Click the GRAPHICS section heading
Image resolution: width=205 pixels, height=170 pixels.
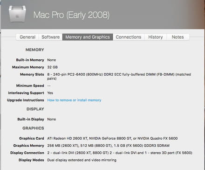point(33,128)
